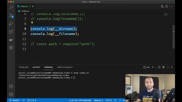Click the terminal prompt input cursor

(x=74, y=78)
